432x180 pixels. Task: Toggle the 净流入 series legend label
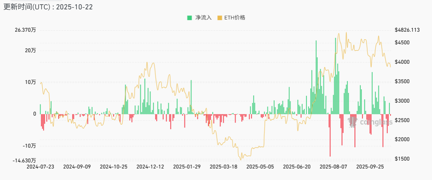pos(203,18)
